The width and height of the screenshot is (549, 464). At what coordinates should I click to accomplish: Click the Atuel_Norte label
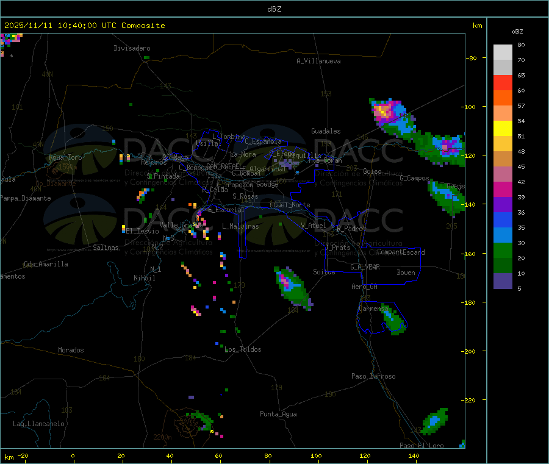point(290,205)
